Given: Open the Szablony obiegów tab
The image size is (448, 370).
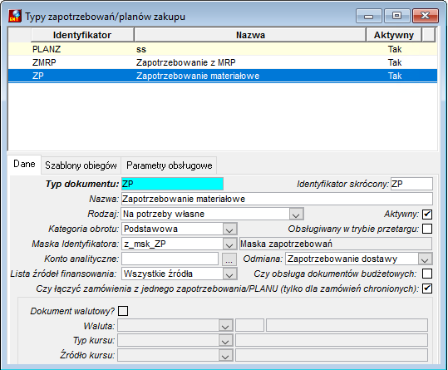Looking at the screenshot, I should [81, 165].
